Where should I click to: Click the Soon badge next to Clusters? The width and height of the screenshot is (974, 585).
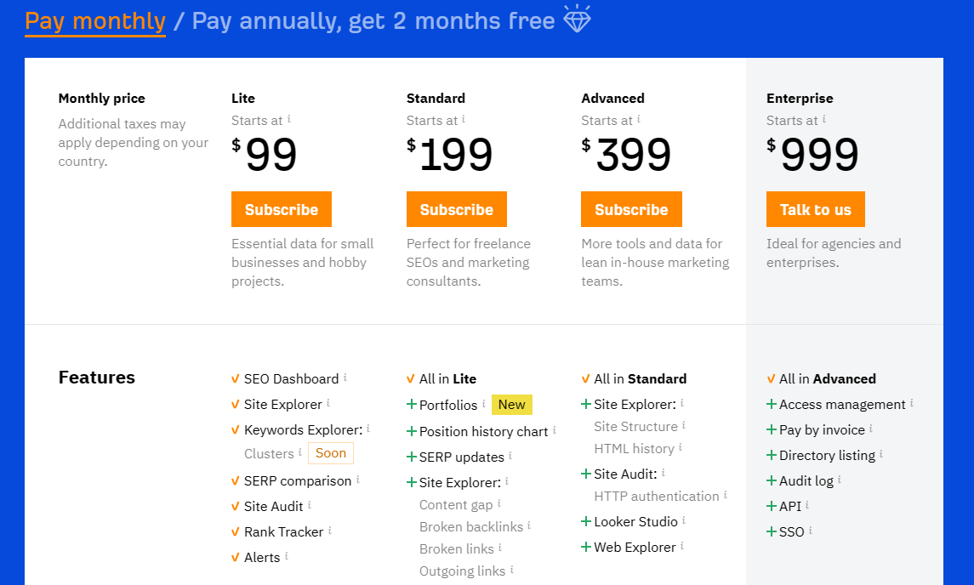(330, 452)
